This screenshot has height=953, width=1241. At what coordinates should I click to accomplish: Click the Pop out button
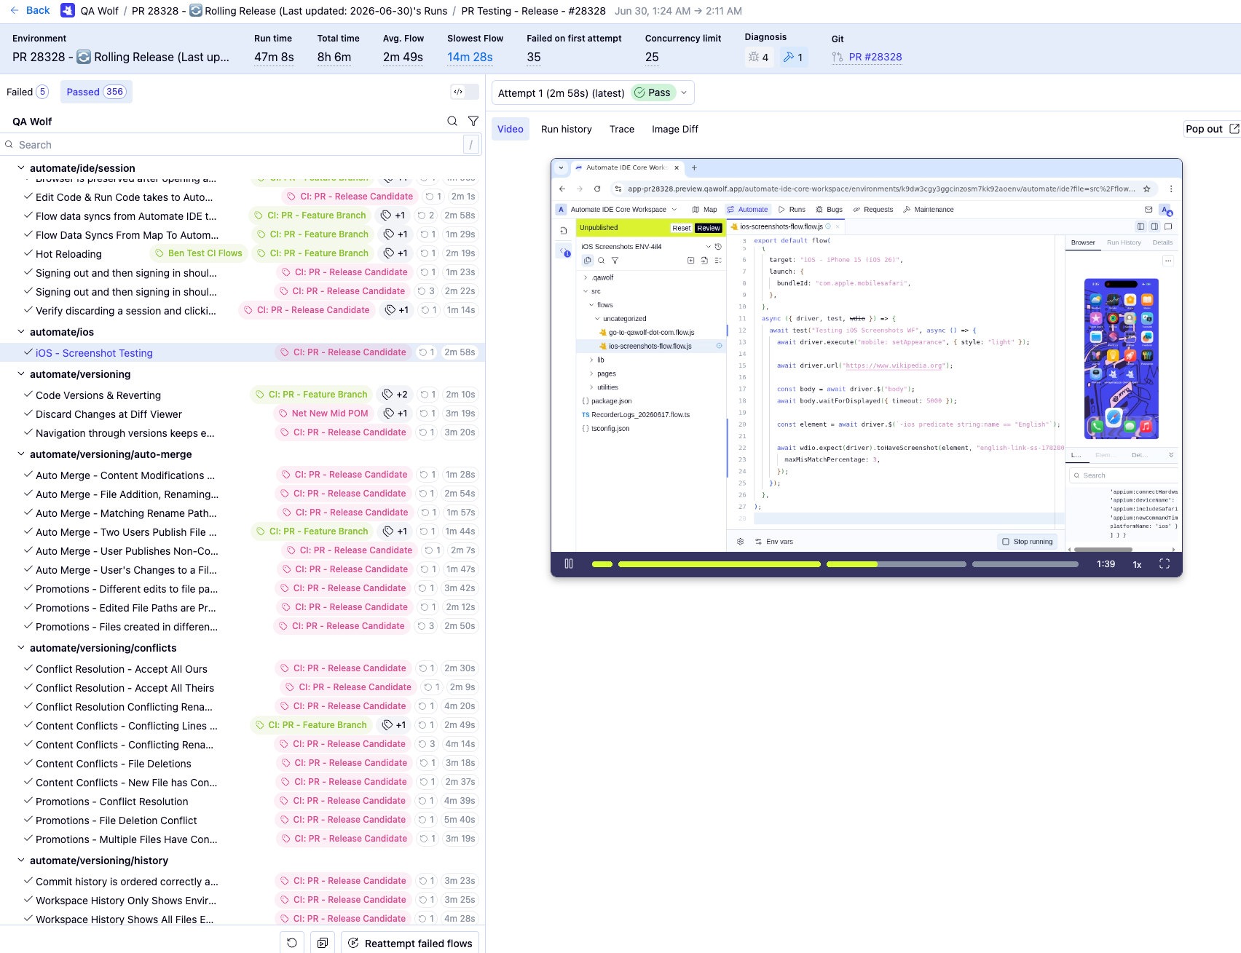click(x=1212, y=129)
